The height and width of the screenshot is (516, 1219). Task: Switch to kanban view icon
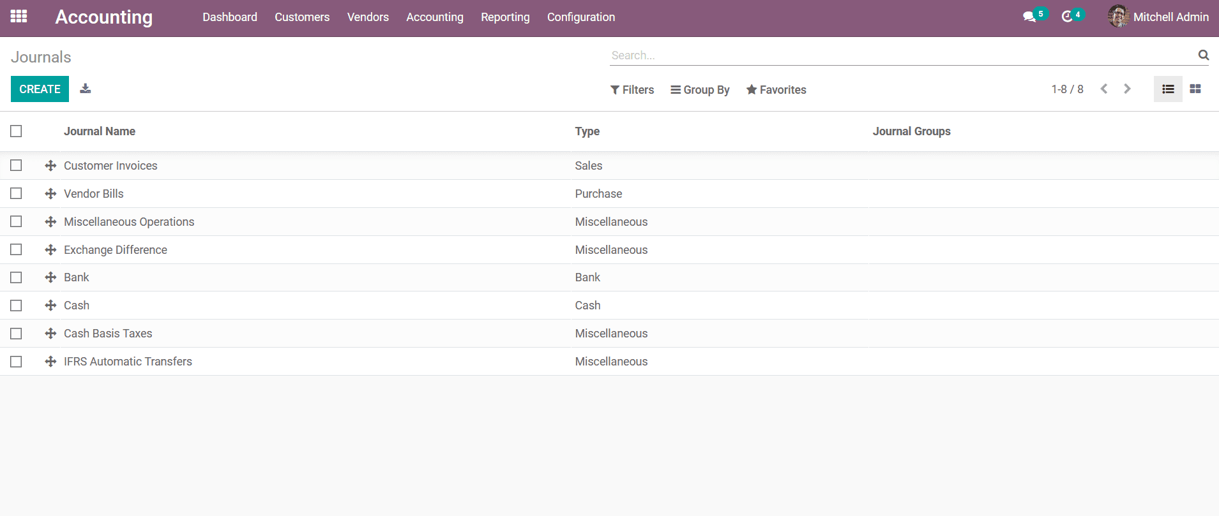tap(1195, 89)
